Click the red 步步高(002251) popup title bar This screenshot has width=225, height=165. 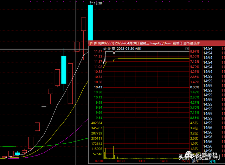pyautogui.click(x=157, y=43)
